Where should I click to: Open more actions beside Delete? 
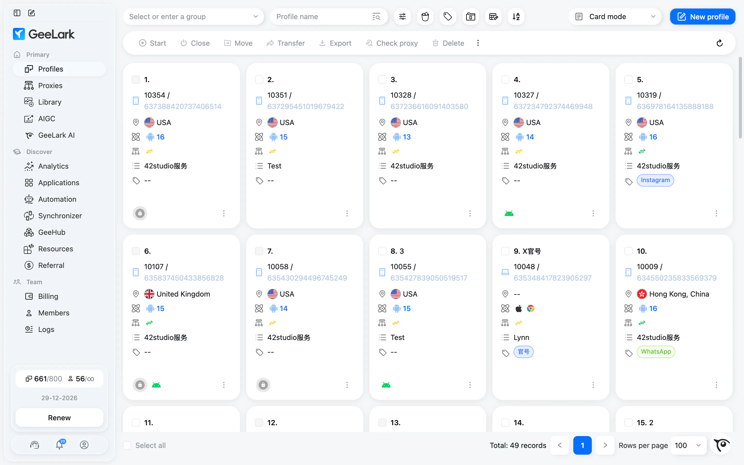click(478, 43)
